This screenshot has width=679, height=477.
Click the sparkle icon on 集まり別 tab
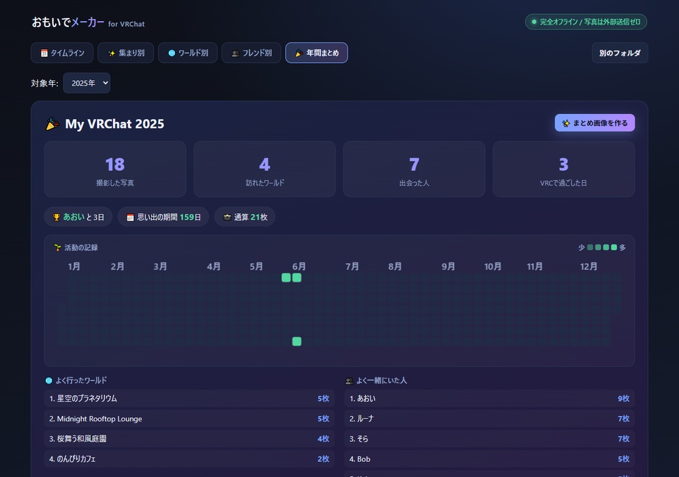(x=111, y=53)
